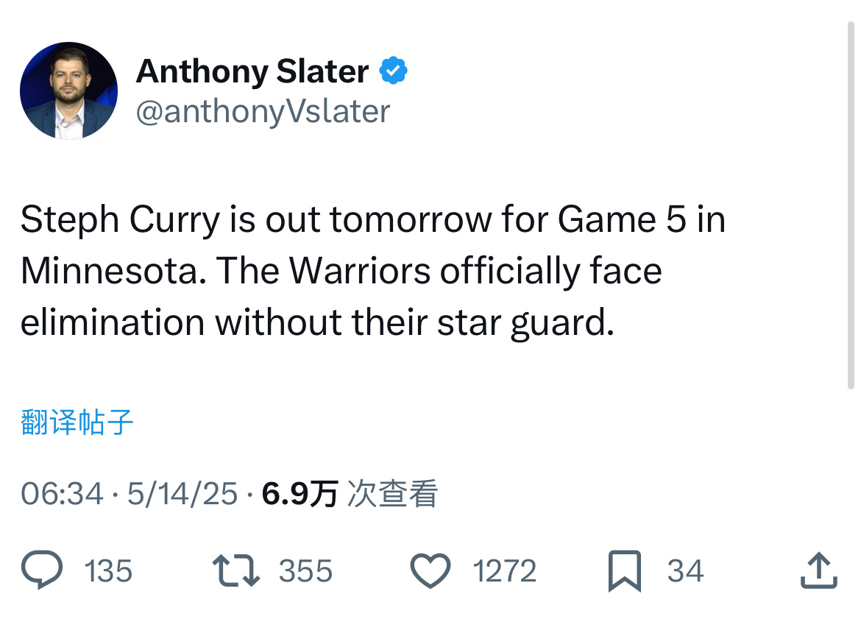Bookmark the tweet with the bookmark icon
The width and height of the screenshot is (861, 636).
point(625,571)
